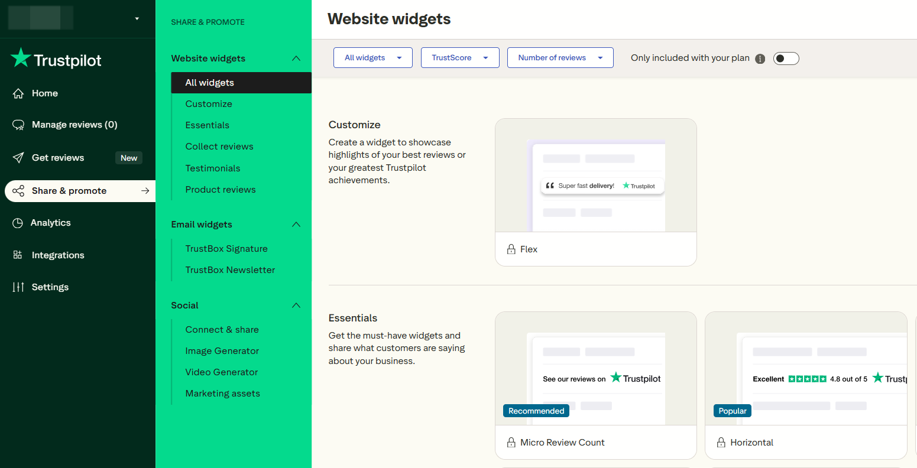Open Connect & share
The width and height of the screenshot is (917, 468).
(x=222, y=330)
